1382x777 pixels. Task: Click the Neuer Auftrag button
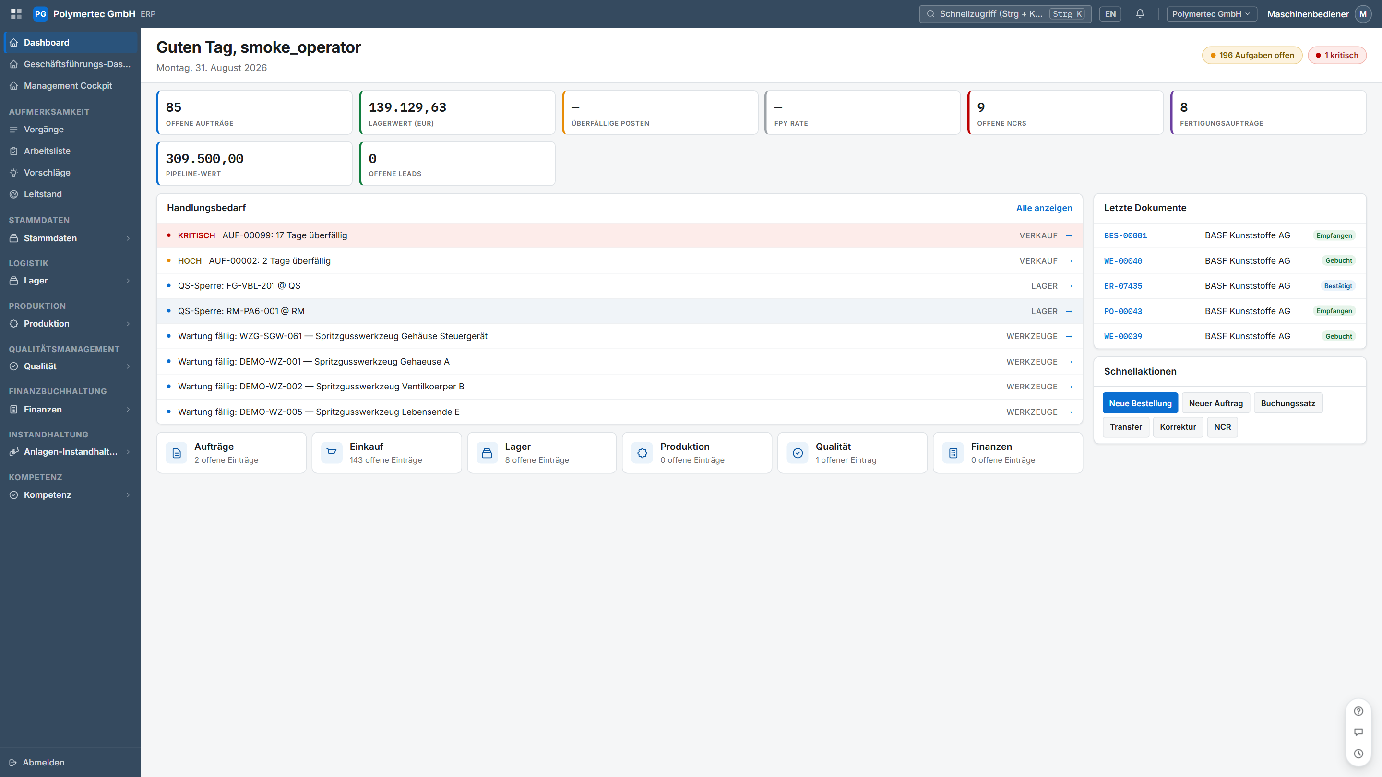1215,403
